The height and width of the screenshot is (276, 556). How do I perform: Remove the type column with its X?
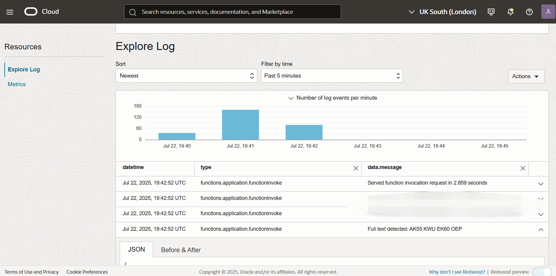pos(355,168)
